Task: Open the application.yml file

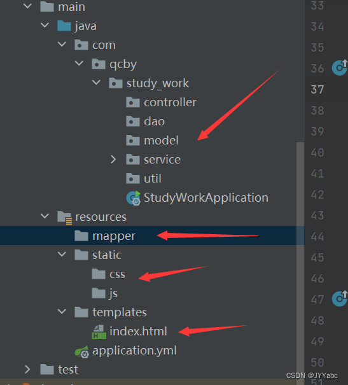Action: click(134, 351)
